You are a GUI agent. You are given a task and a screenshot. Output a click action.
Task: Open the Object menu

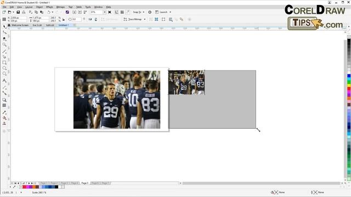point(39,7)
